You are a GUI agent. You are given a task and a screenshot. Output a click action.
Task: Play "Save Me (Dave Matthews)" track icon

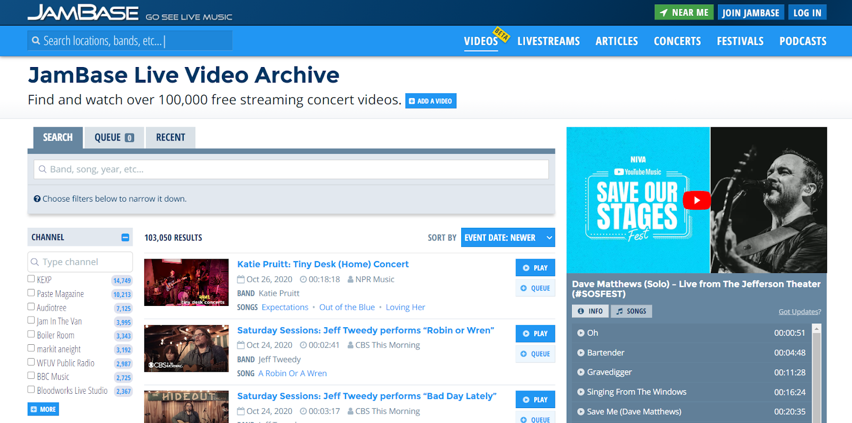[x=581, y=412]
